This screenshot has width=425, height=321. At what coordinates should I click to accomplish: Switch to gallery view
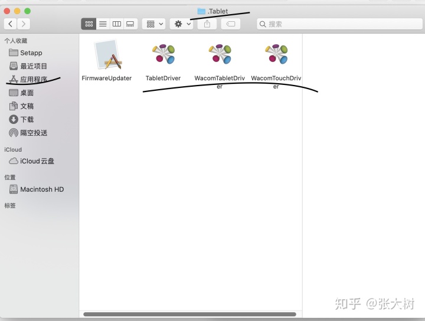click(x=130, y=24)
